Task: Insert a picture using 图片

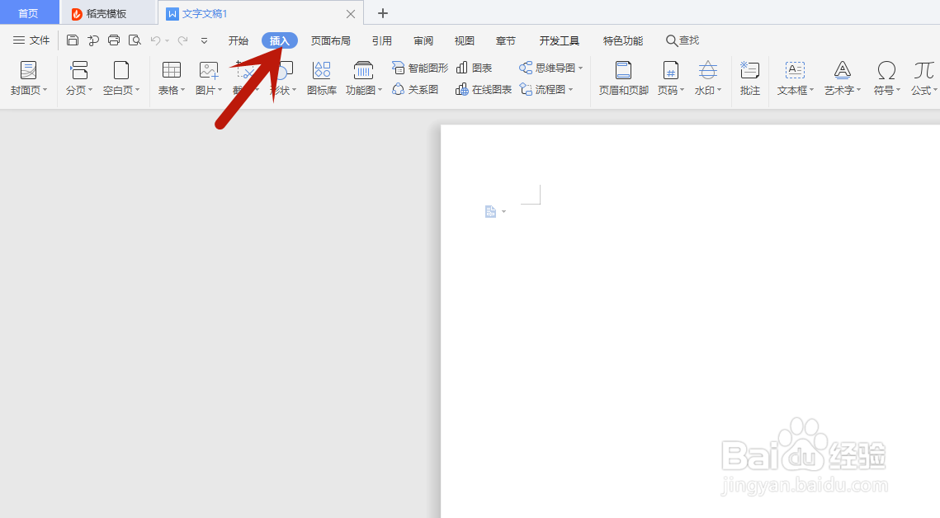Action: point(206,78)
